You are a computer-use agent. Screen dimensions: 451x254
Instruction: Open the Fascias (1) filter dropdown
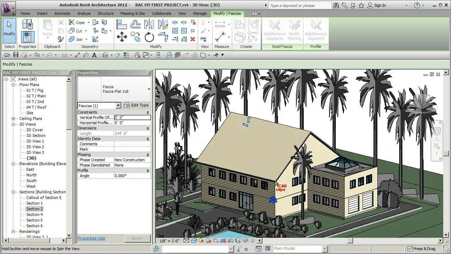pos(118,105)
